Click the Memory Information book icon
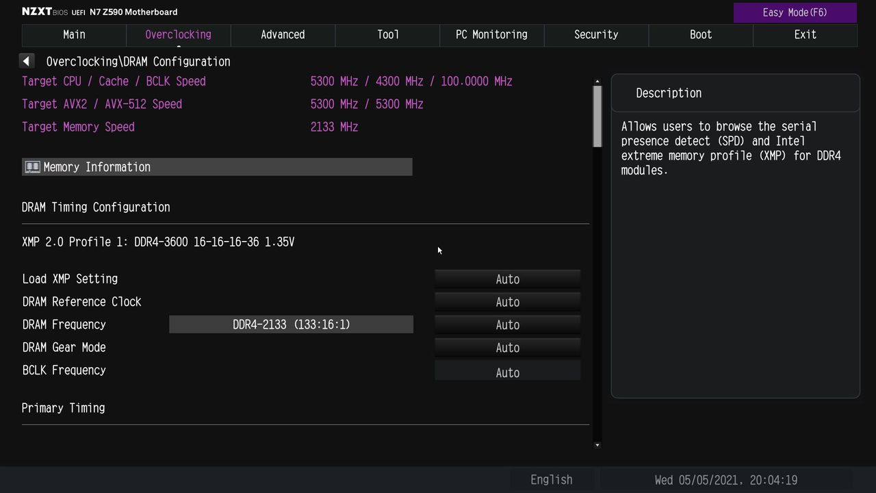 coord(32,167)
